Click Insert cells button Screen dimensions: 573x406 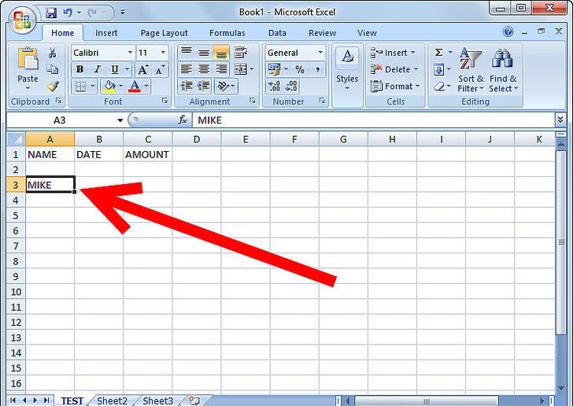click(x=393, y=53)
